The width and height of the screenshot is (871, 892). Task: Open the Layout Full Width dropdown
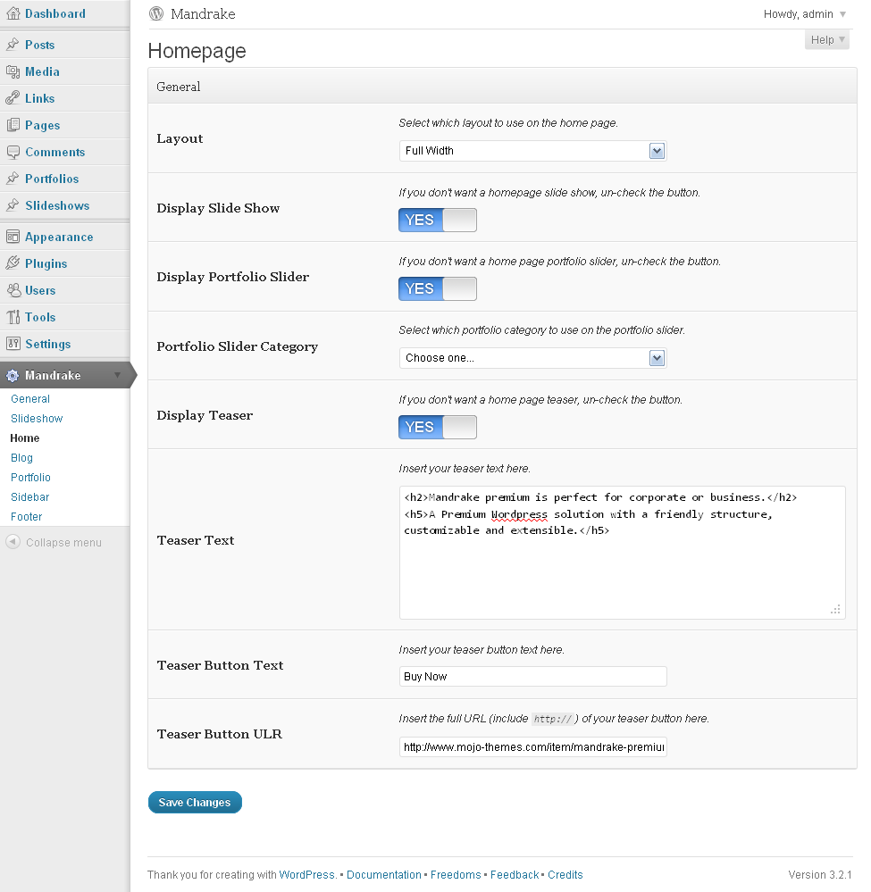coord(532,151)
